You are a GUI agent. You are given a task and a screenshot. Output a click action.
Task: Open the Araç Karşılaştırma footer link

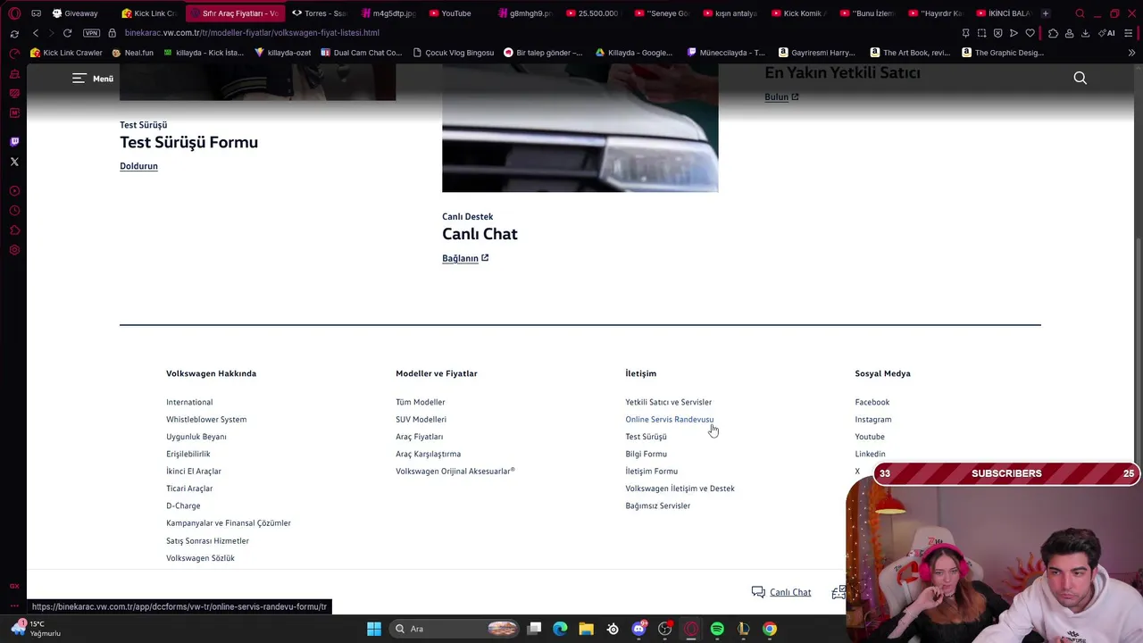pos(429,454)
